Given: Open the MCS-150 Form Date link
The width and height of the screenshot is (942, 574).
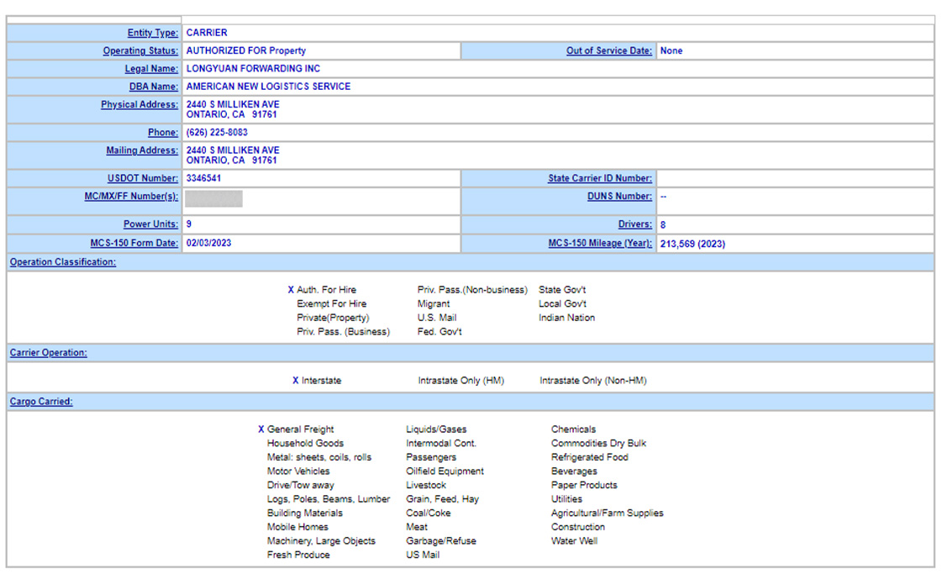Looking at the screenshot, I should 134,244.
